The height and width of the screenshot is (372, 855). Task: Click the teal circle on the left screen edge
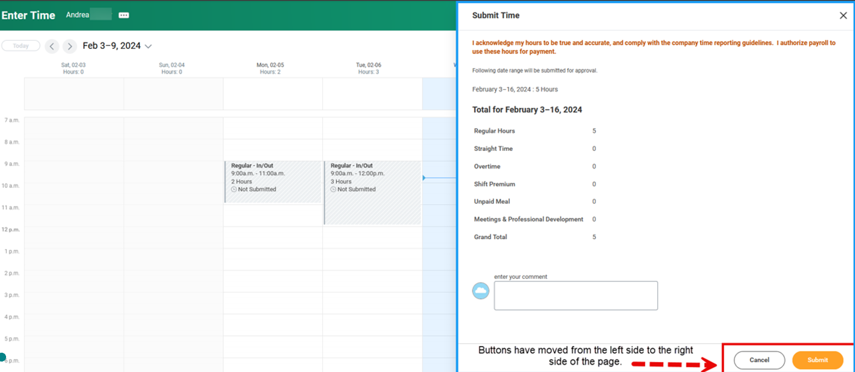click(x=2, y=357)
